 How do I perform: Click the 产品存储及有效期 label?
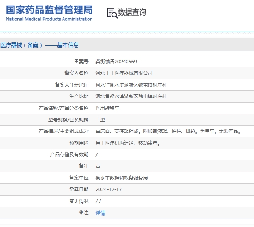(69, 154)
